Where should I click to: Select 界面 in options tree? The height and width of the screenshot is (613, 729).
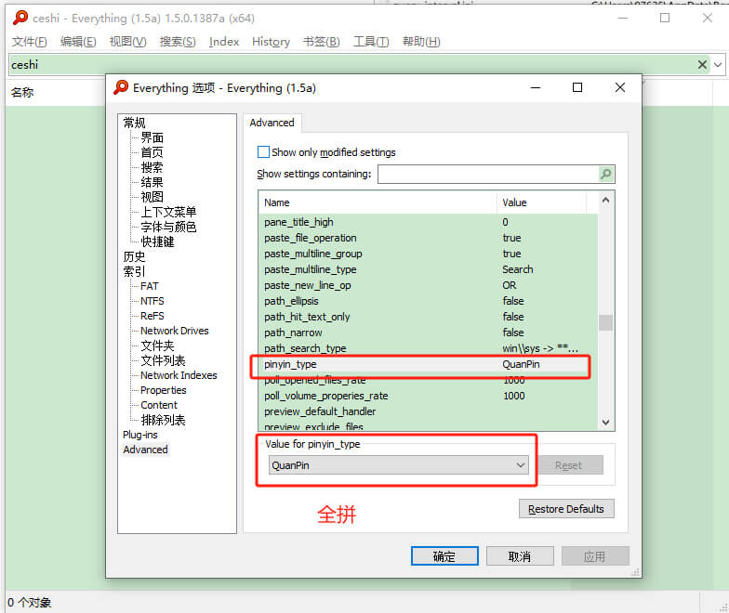[152, 137]
